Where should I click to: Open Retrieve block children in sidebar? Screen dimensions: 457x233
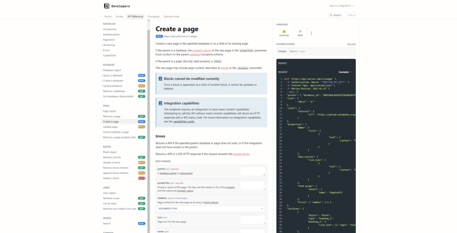coord(116,168)
